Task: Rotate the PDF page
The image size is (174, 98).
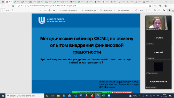Action: pos(49,10)
